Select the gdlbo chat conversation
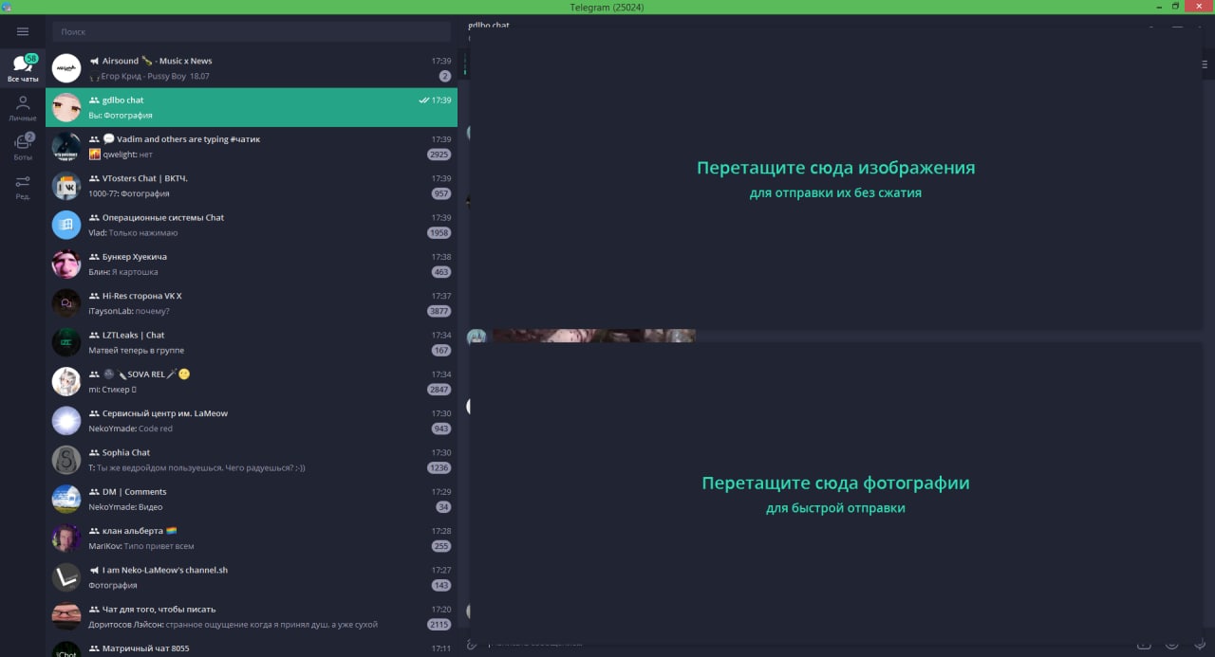1215x657 pixels. [252, 107]
